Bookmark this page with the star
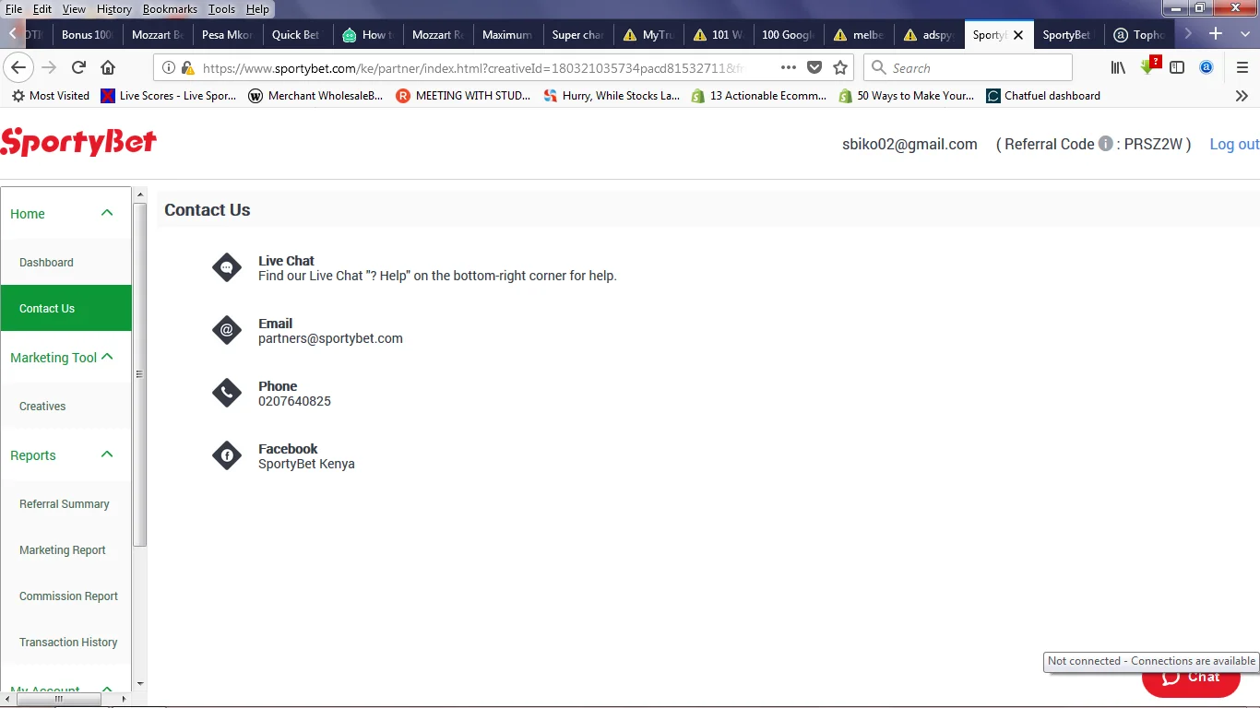This screenshot has width=1260, height=708. point(840,67)
